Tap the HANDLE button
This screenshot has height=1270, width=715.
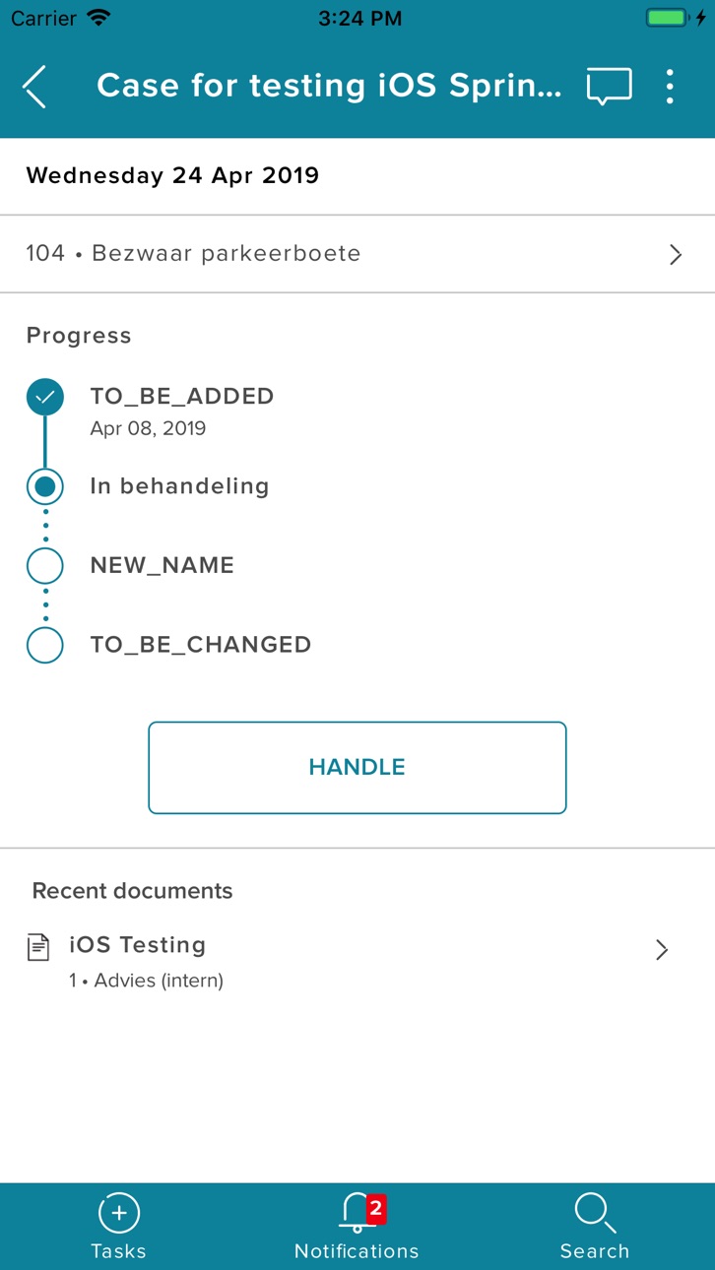tap(357, 768)
